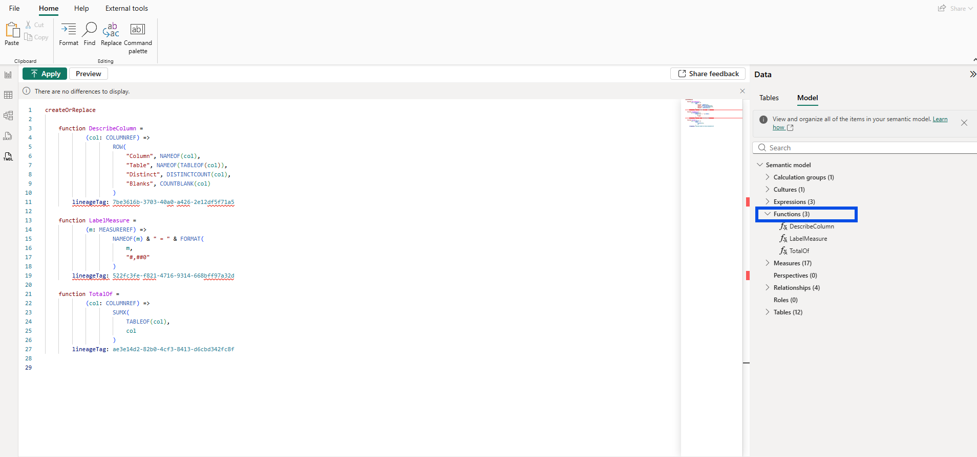Collapse the Data pane with double chevron
977x457 pixels.
[972, 74]
